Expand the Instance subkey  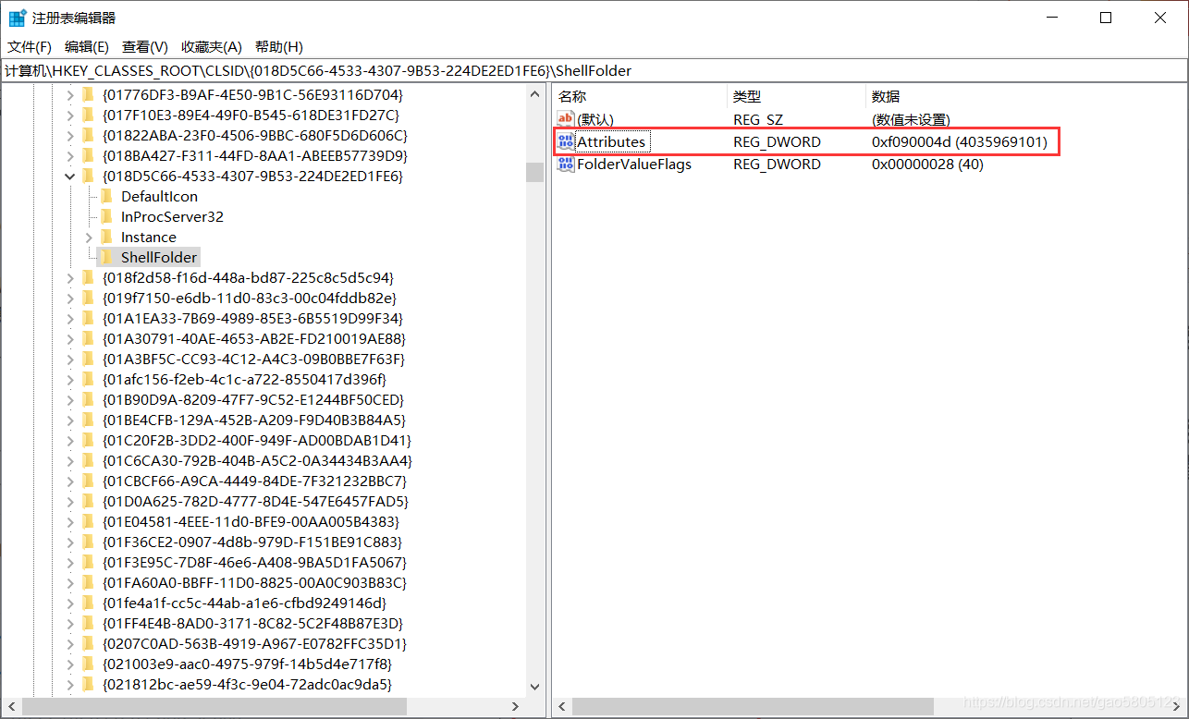tap(89, 237)
